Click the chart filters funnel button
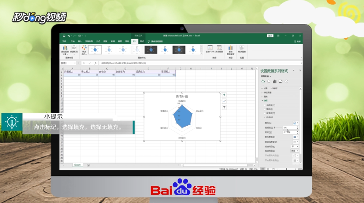 (x=224, y=107)
